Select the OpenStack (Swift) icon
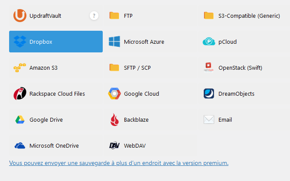Viewport: 290px width, 181px height. click(x=209, y=68)
